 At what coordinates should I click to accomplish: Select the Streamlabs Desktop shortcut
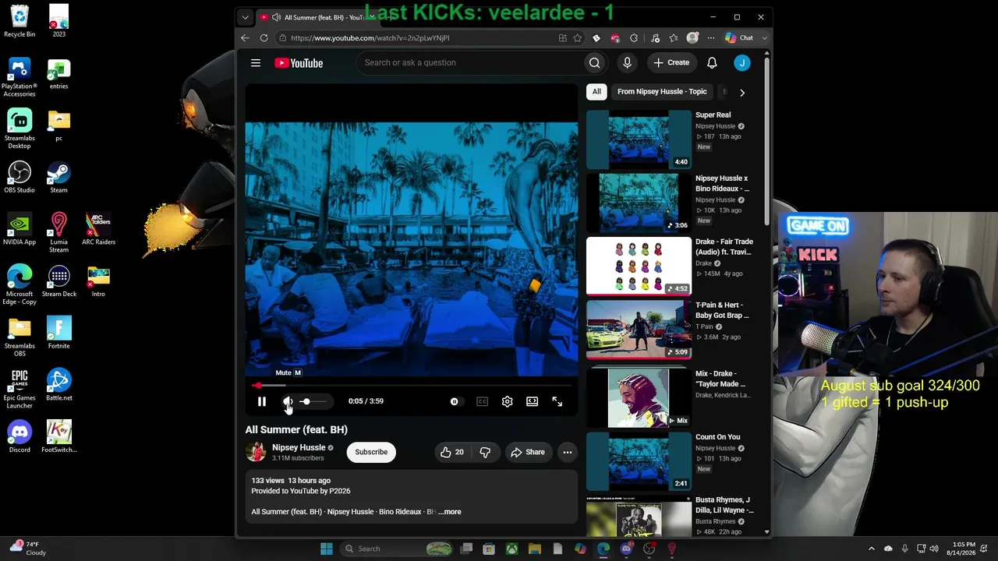[19, 129]
